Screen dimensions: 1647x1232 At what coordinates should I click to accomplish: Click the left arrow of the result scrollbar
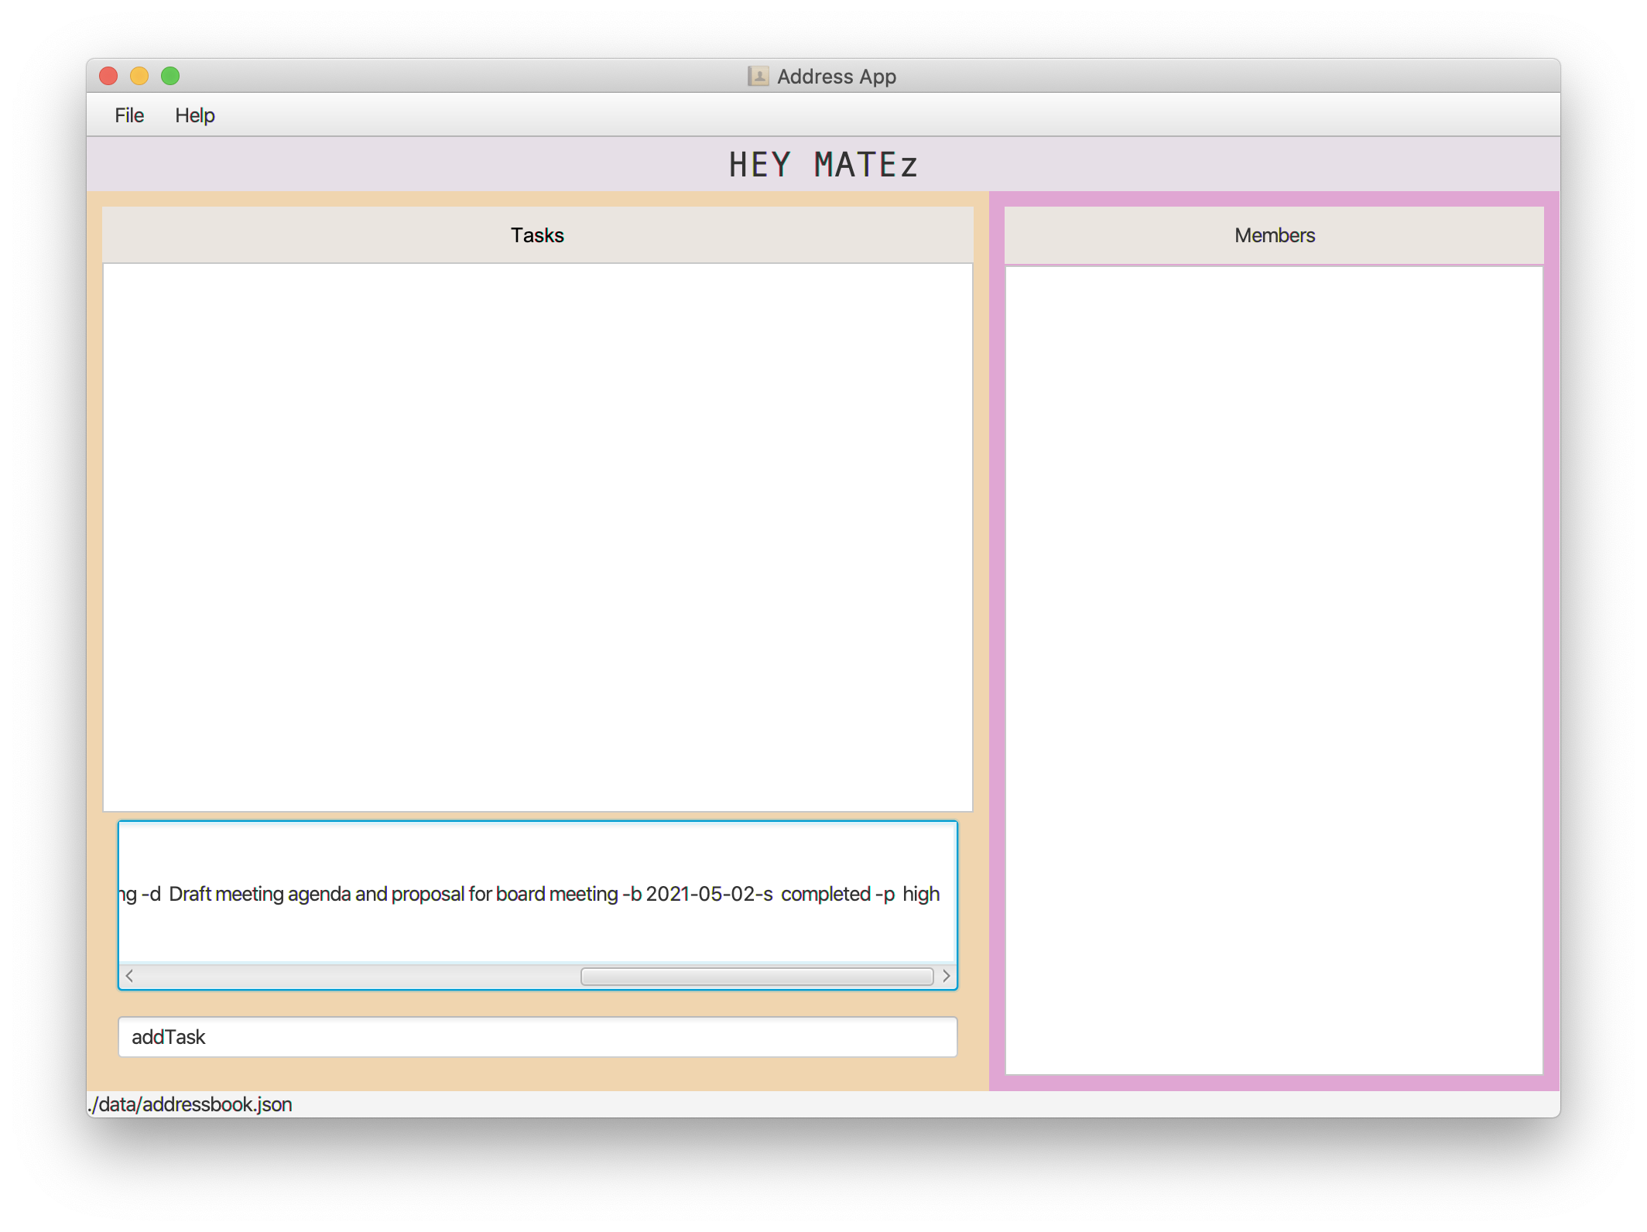pyautogui.click(x=130, y=976)
